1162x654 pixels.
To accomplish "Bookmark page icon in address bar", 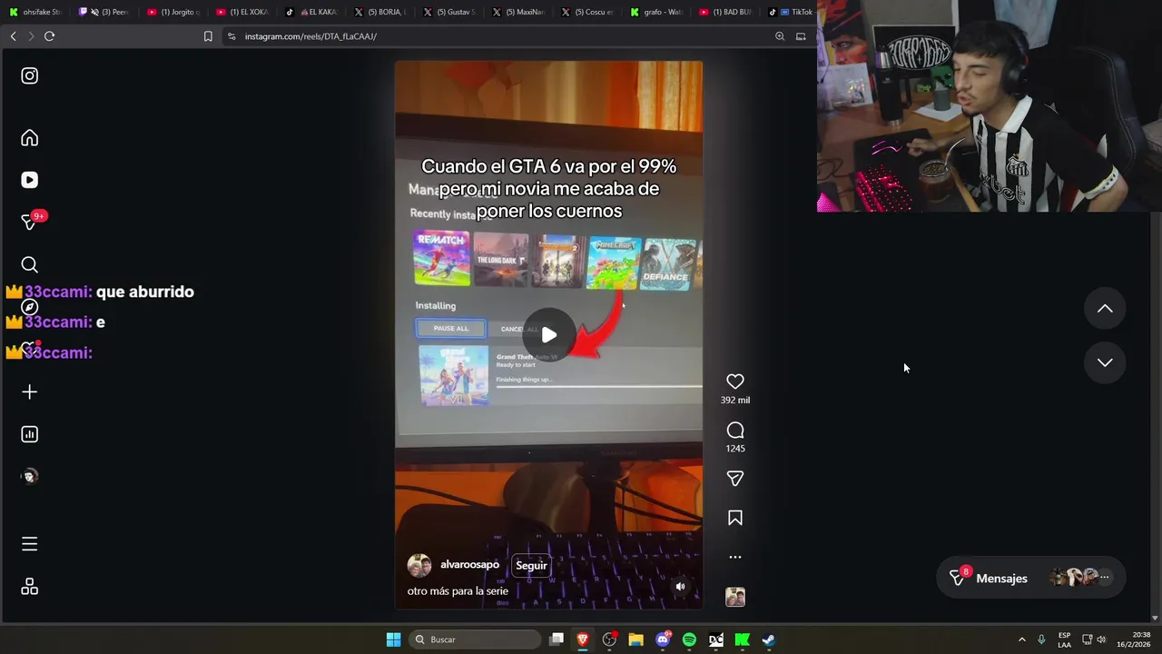I will click(x=208, y=36).
